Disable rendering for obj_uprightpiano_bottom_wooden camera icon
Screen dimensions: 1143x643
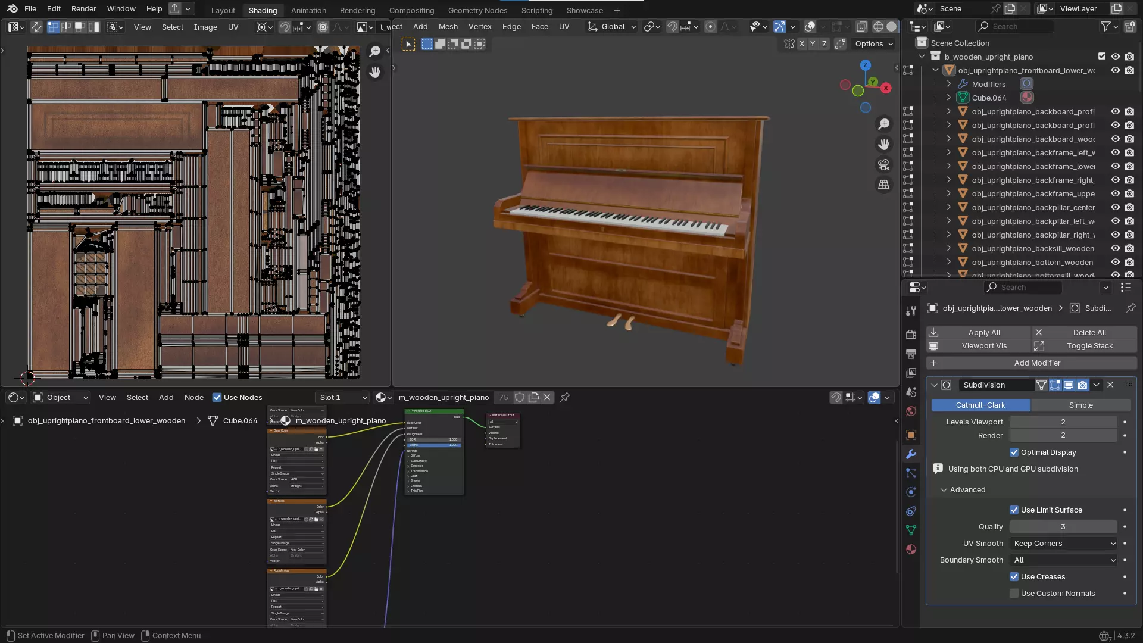[x=1129, y=262]
